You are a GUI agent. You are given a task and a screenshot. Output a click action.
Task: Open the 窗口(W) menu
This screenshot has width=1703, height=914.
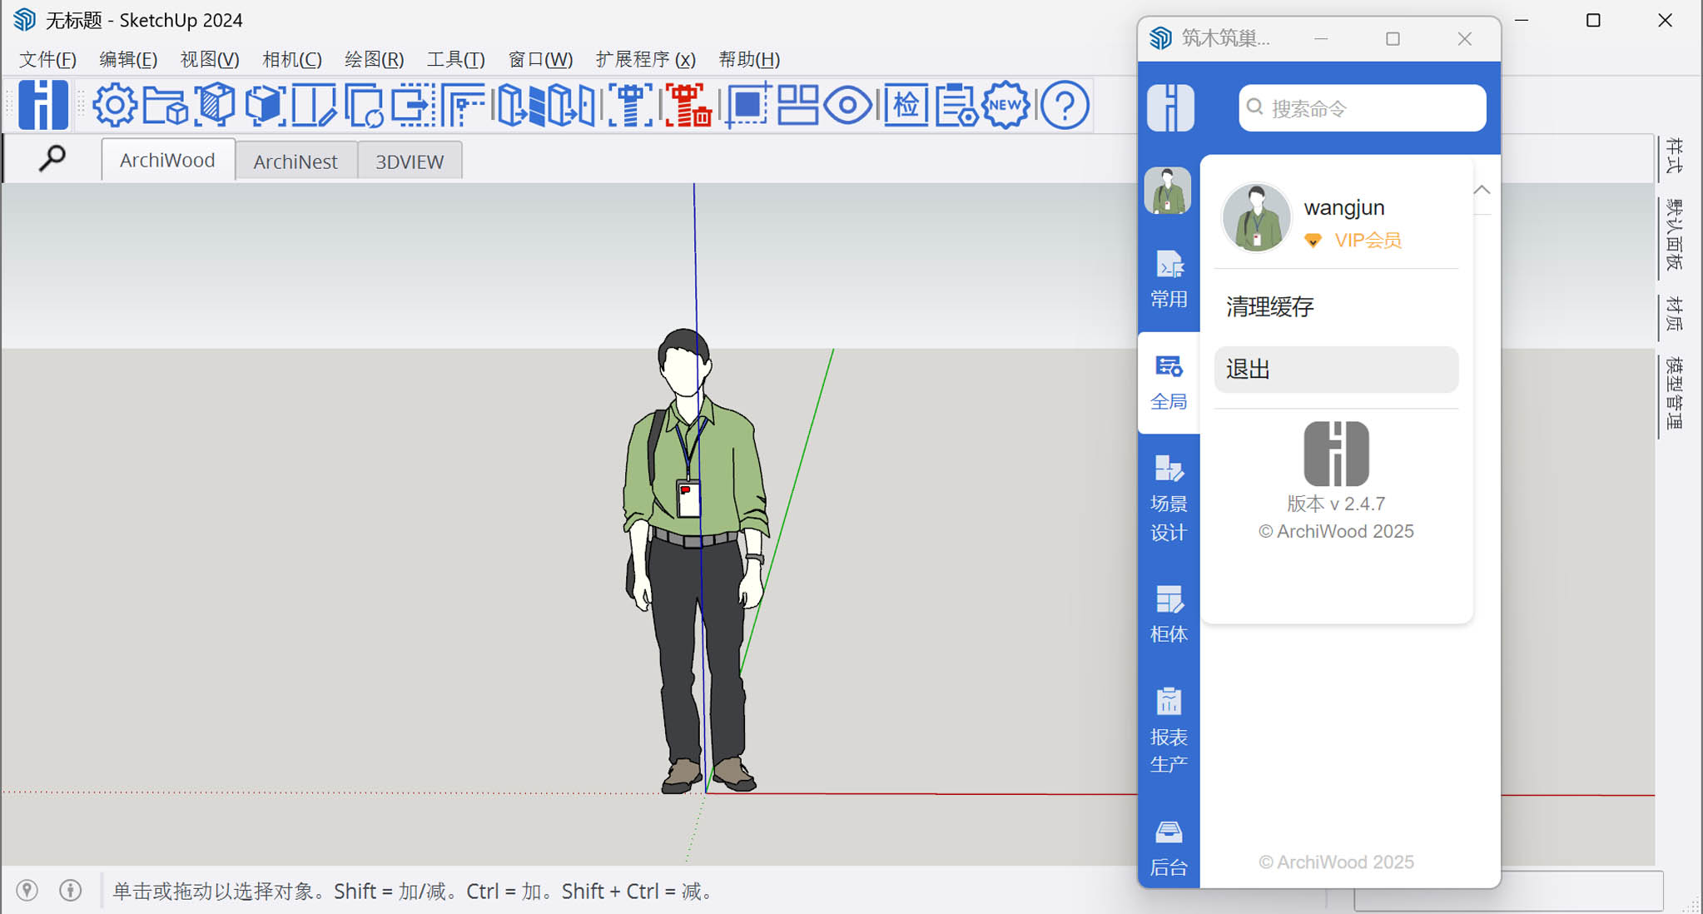pos(540,59)
